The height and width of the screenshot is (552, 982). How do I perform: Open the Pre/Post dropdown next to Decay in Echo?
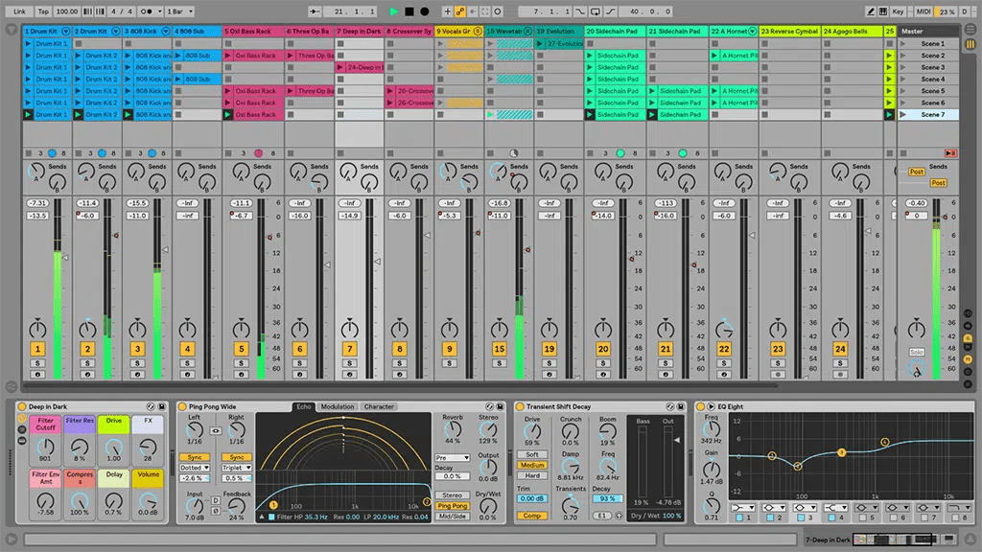coord(453,457)
